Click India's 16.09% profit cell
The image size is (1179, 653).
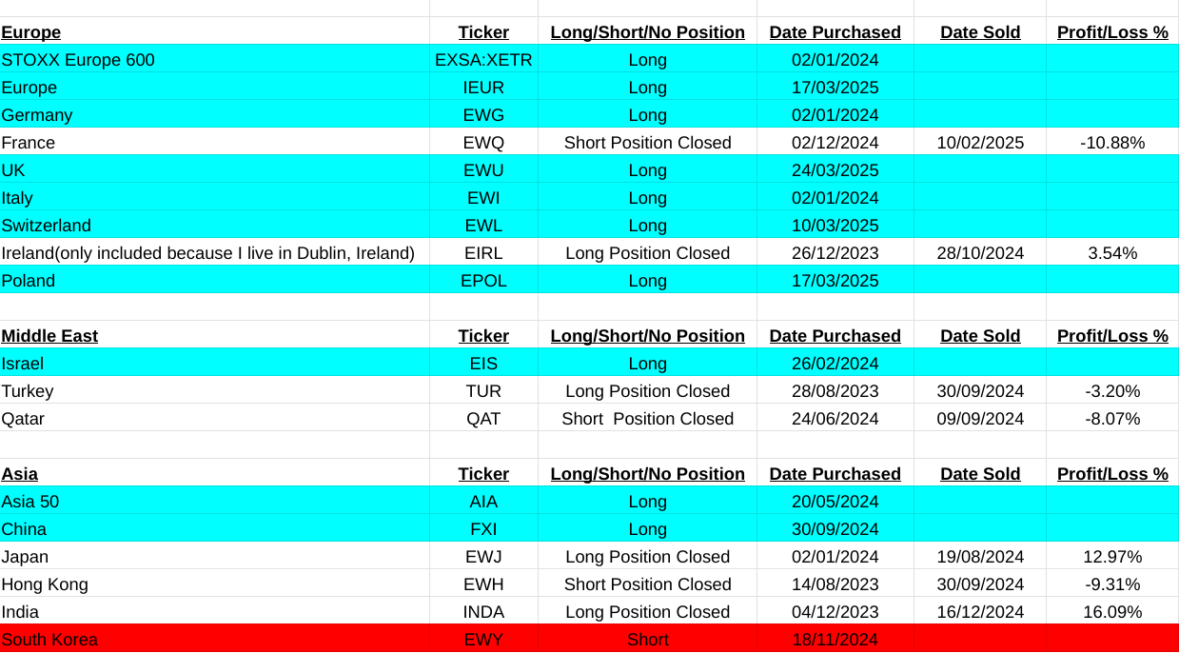point(1112,612)
